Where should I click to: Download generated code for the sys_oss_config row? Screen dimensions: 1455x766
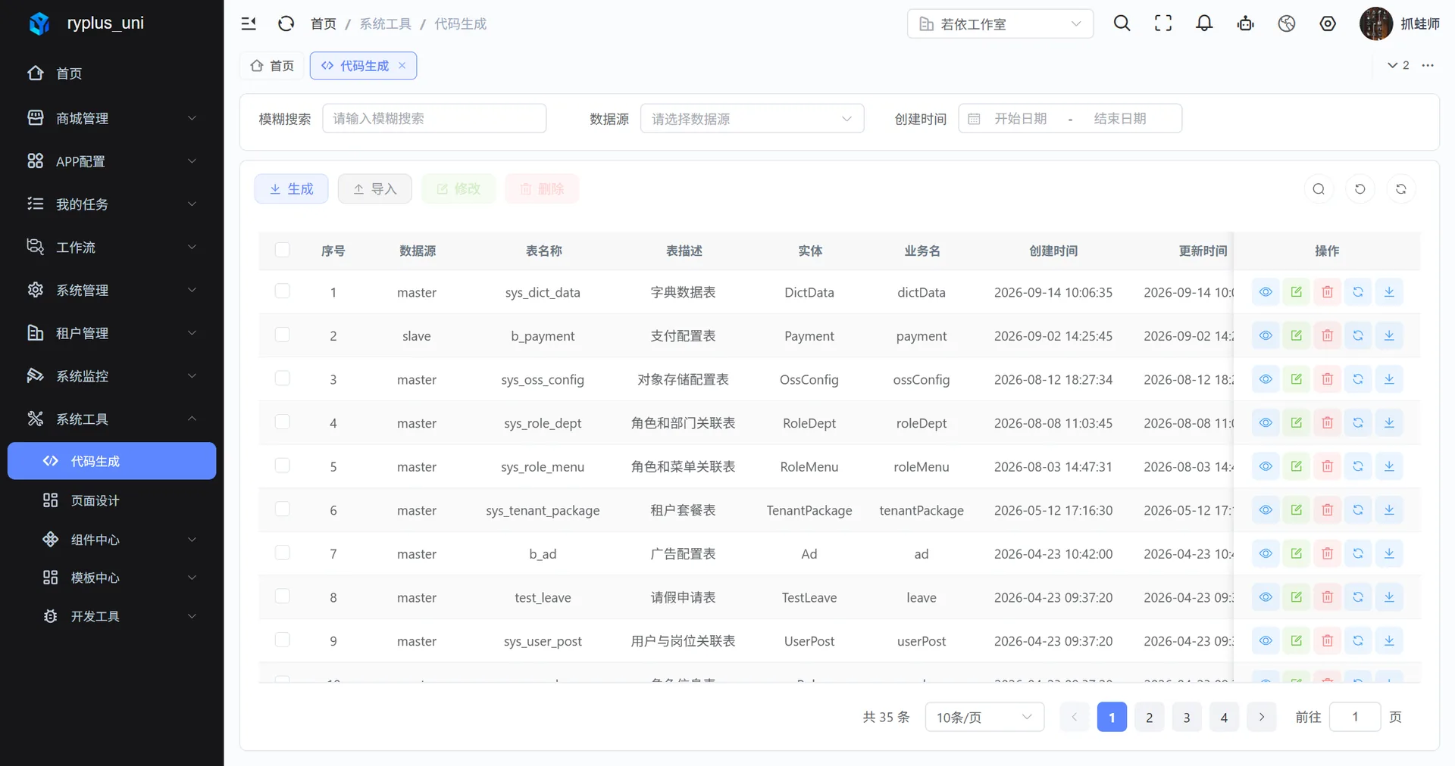point(1389,379)
